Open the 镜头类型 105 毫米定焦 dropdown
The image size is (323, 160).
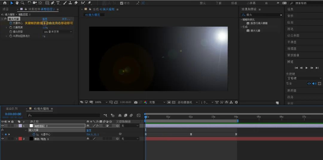58,32
